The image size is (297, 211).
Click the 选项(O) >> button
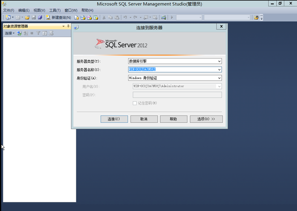[206, 119]
